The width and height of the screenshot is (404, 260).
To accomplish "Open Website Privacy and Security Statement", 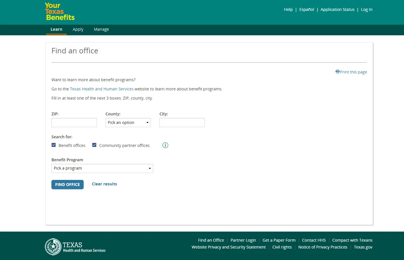I will pos(229,247).
